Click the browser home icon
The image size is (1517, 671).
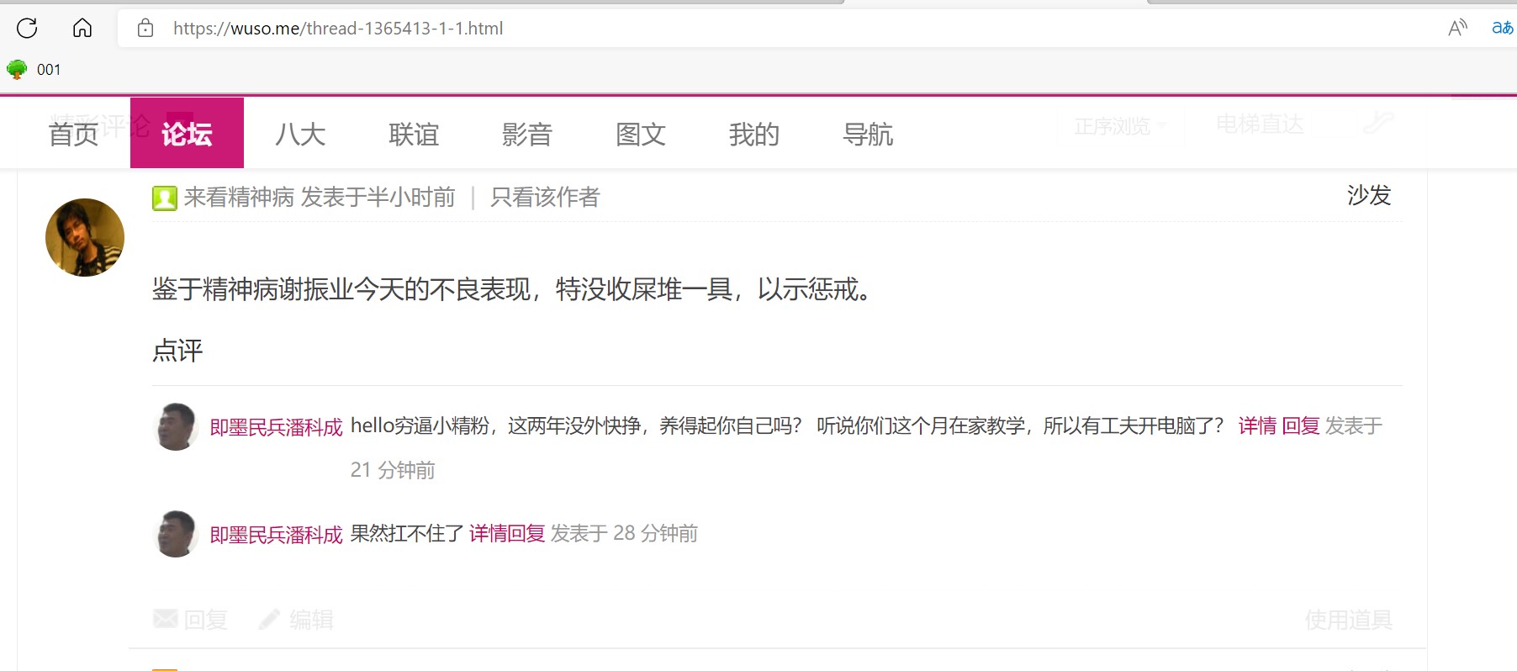pyautogui.click(x=82, y=29)
